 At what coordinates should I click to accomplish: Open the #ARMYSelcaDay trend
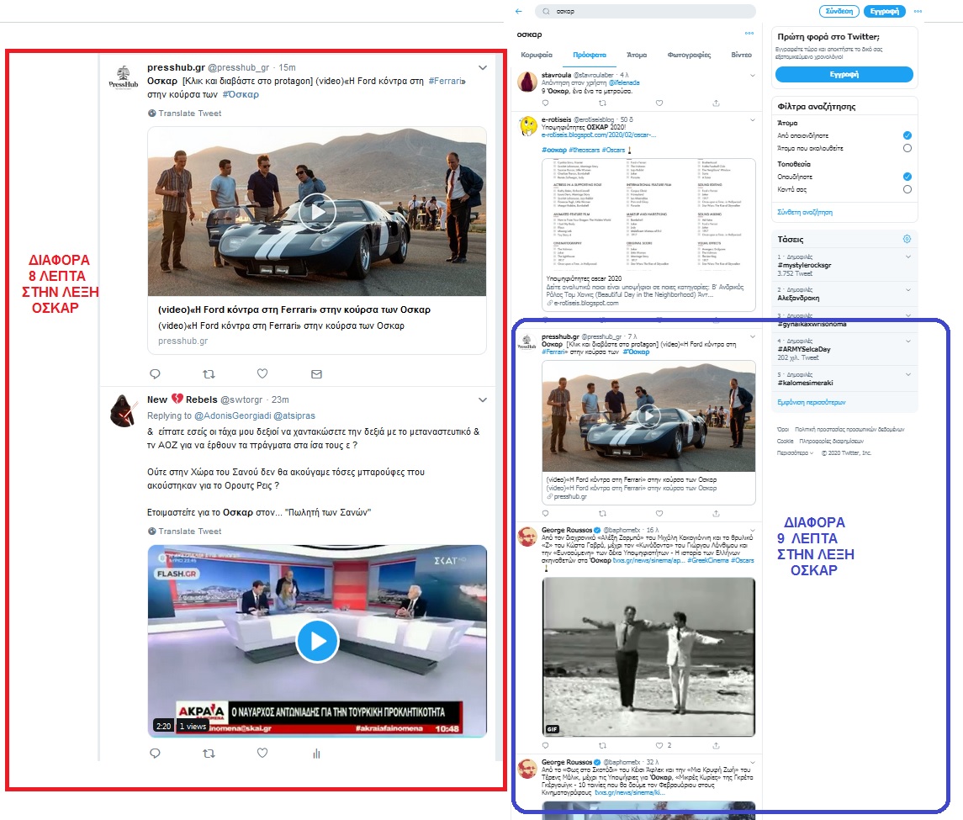click(x=804, y=349)
